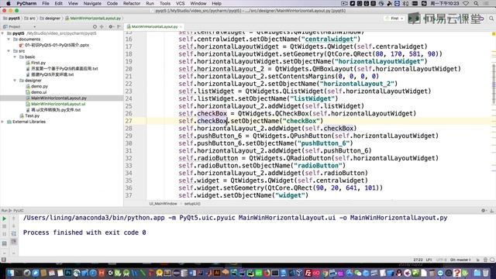Open the Code menu
The image size is (496, 279).
point(112,3)
